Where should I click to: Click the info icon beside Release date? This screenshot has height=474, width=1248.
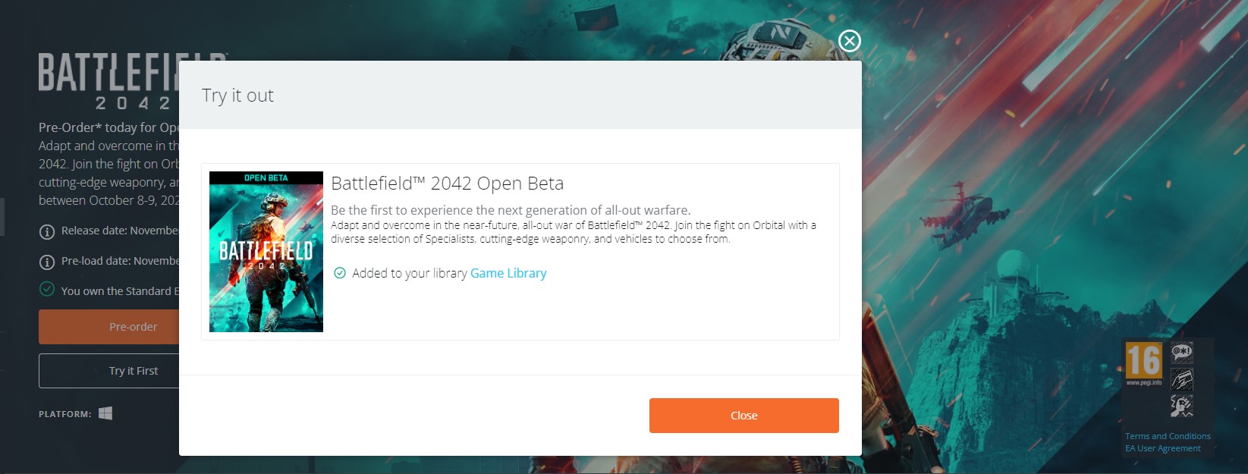point(47,232)
